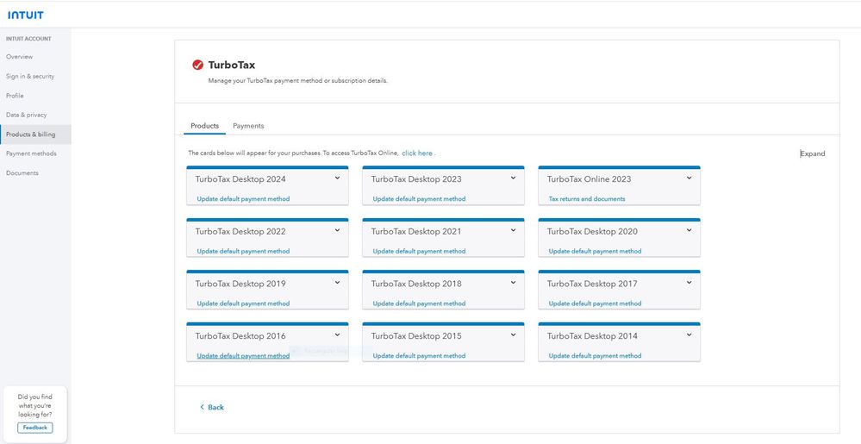861x444 pixels.
Task: Update default payment method for Desktop 2021
Action: (x=419, y=251)
